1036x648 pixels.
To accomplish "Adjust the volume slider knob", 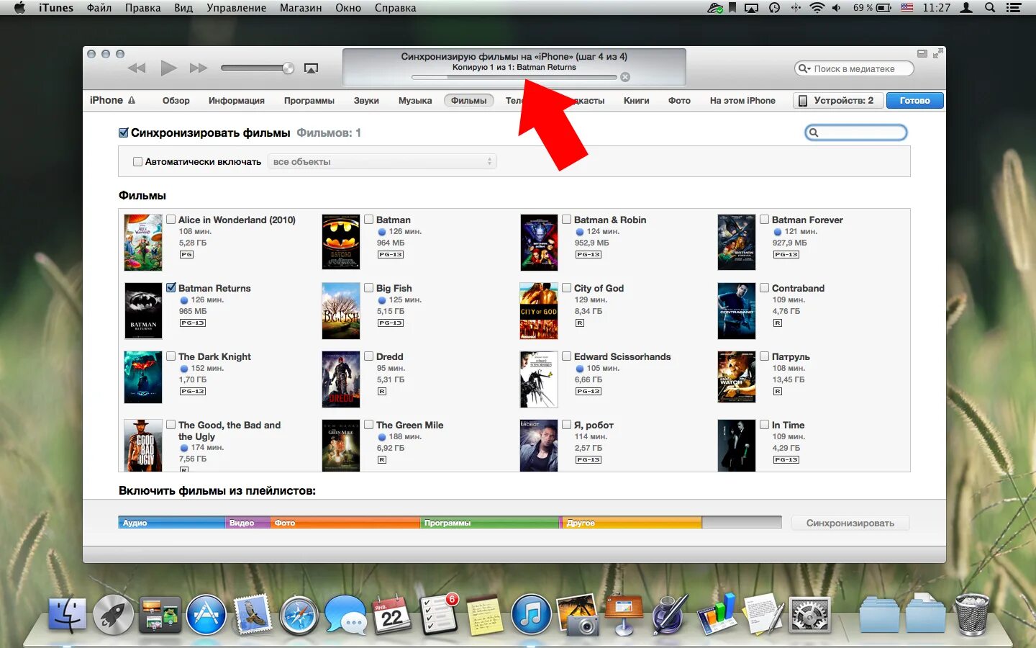I will (288, 68).
